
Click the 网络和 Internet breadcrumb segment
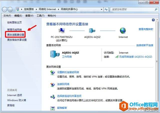click(x=47, y=9)
